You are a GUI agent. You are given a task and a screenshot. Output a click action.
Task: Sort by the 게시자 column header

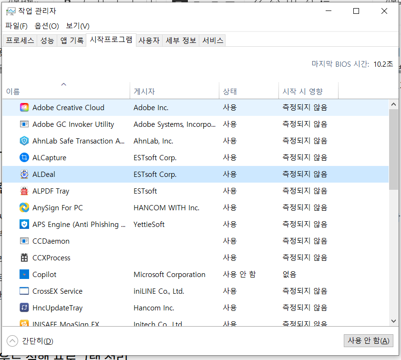click(x=175, y=91)
